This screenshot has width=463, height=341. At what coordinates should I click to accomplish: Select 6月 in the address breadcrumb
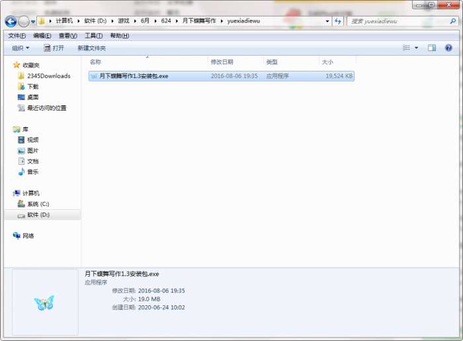145,21
